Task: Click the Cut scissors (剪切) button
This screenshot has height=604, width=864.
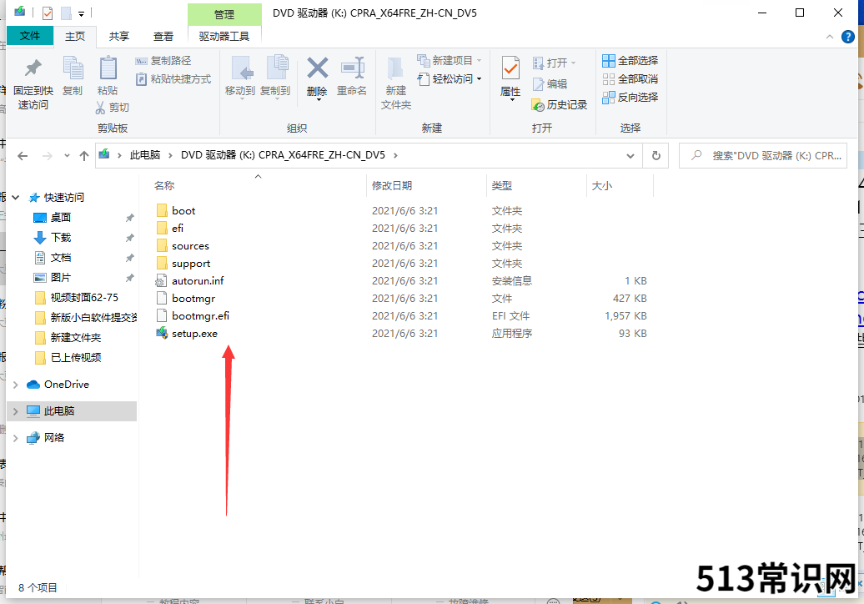Action: tap(112, 107)
